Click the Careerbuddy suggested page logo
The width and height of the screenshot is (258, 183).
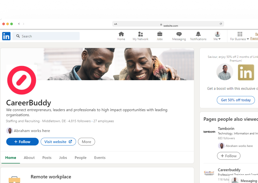[209, 173]
